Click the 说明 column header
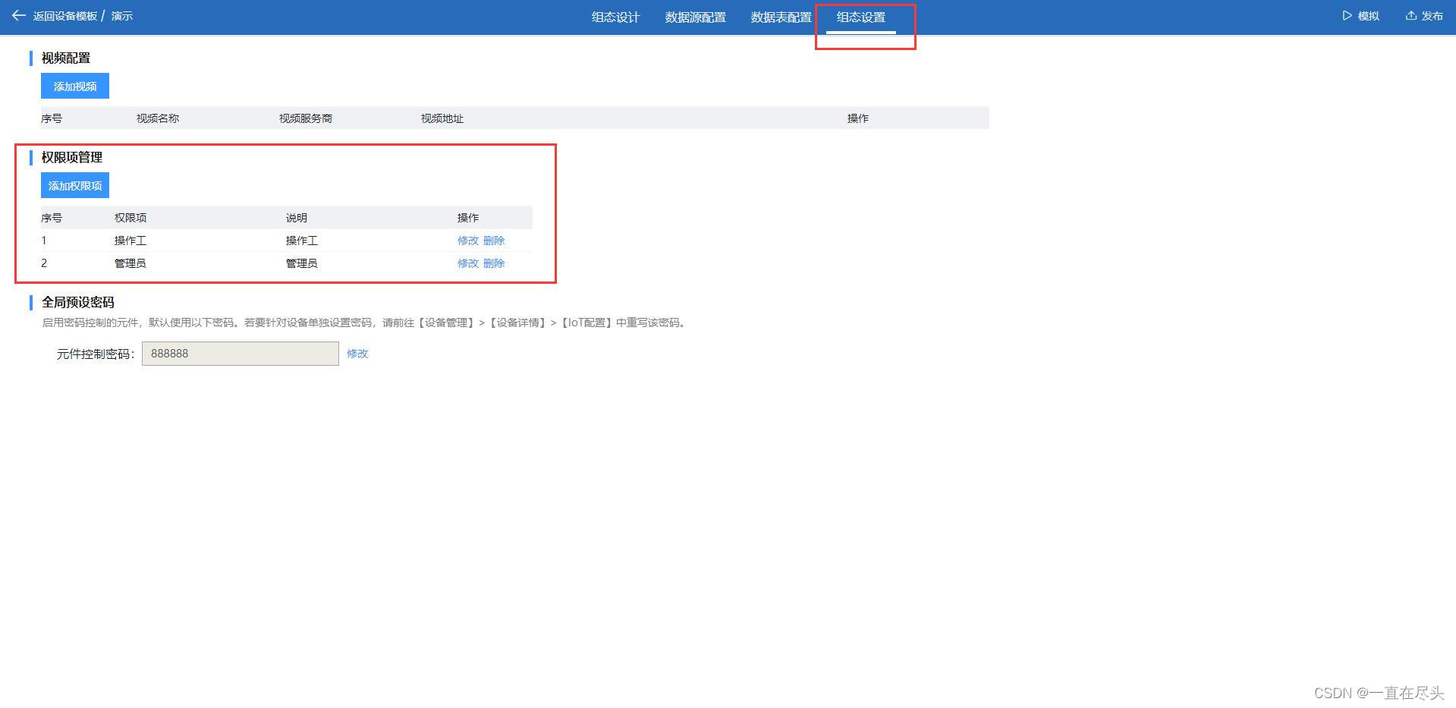 (297, 218)
